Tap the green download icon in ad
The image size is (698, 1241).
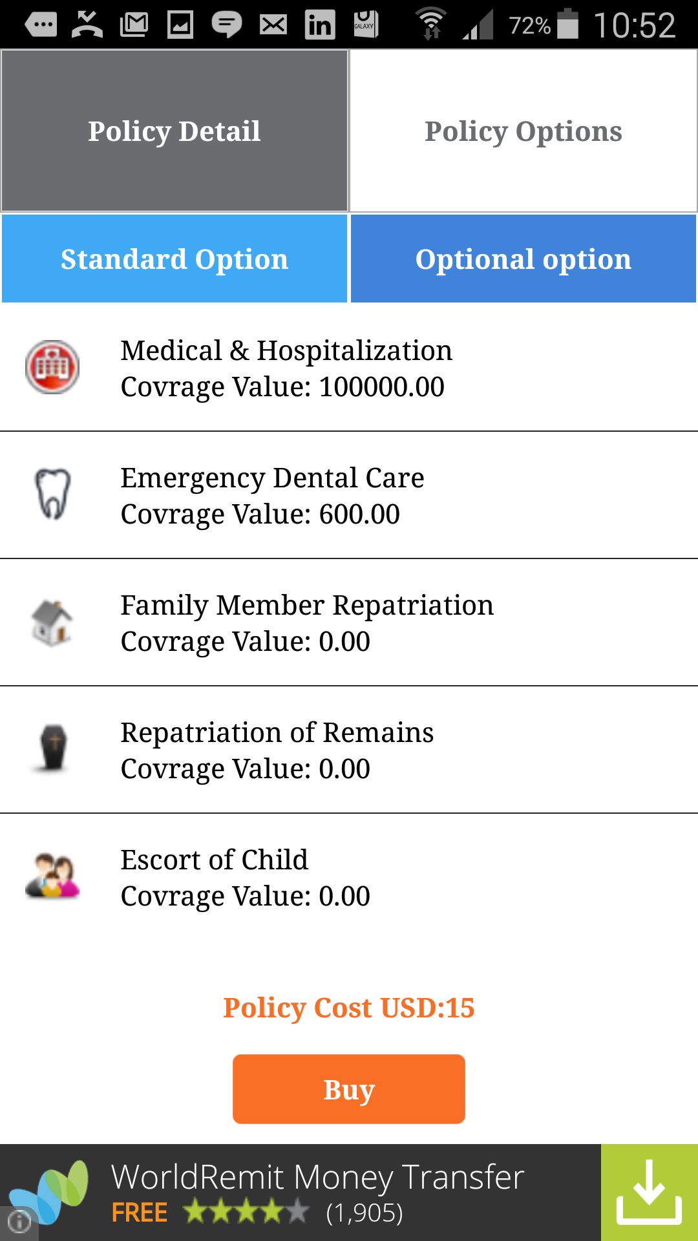coord(649,1193)
